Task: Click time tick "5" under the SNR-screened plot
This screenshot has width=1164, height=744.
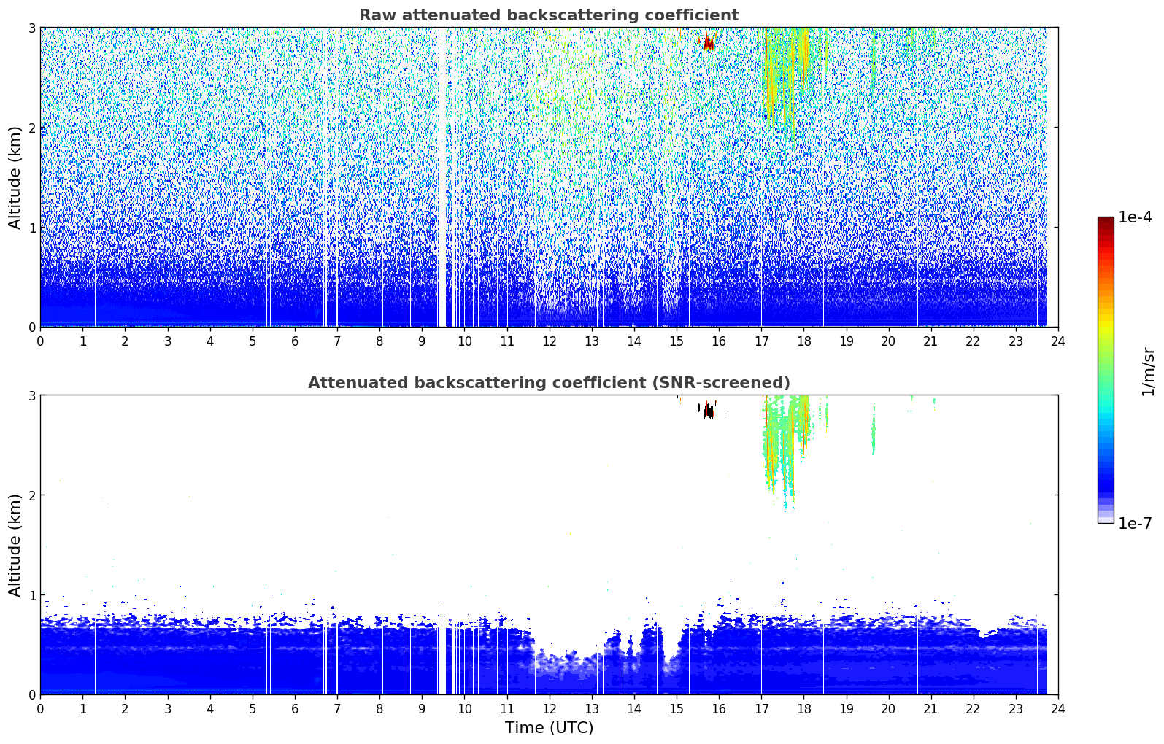Action: tap(253, 708)
